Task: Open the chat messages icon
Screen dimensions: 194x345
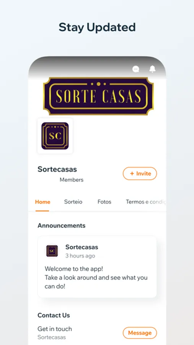Action: pyautogui.click(x=136, y=69)
